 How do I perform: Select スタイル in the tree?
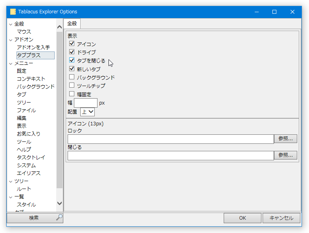pos(26,205)
